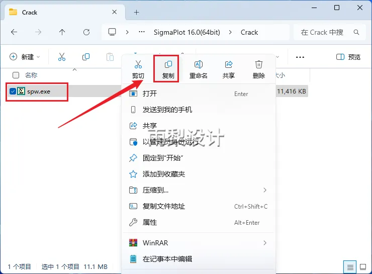The image size is (372, 274).
Task: Click the 大小 column header
Action: (x=281, y=75)
